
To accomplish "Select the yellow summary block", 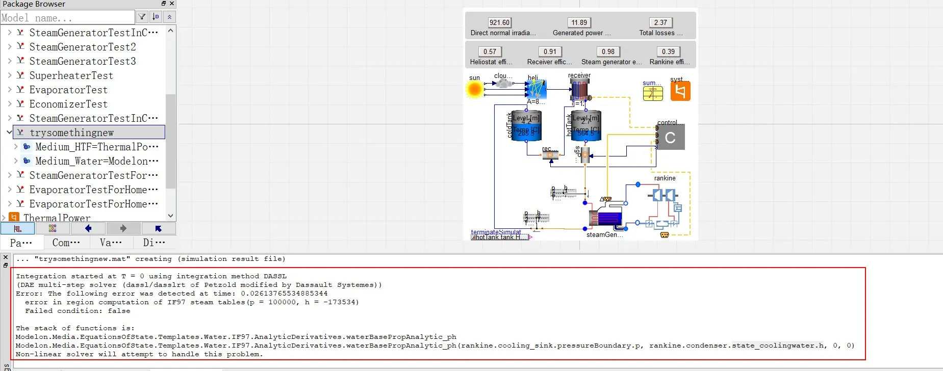I will (x=653, y=93).
